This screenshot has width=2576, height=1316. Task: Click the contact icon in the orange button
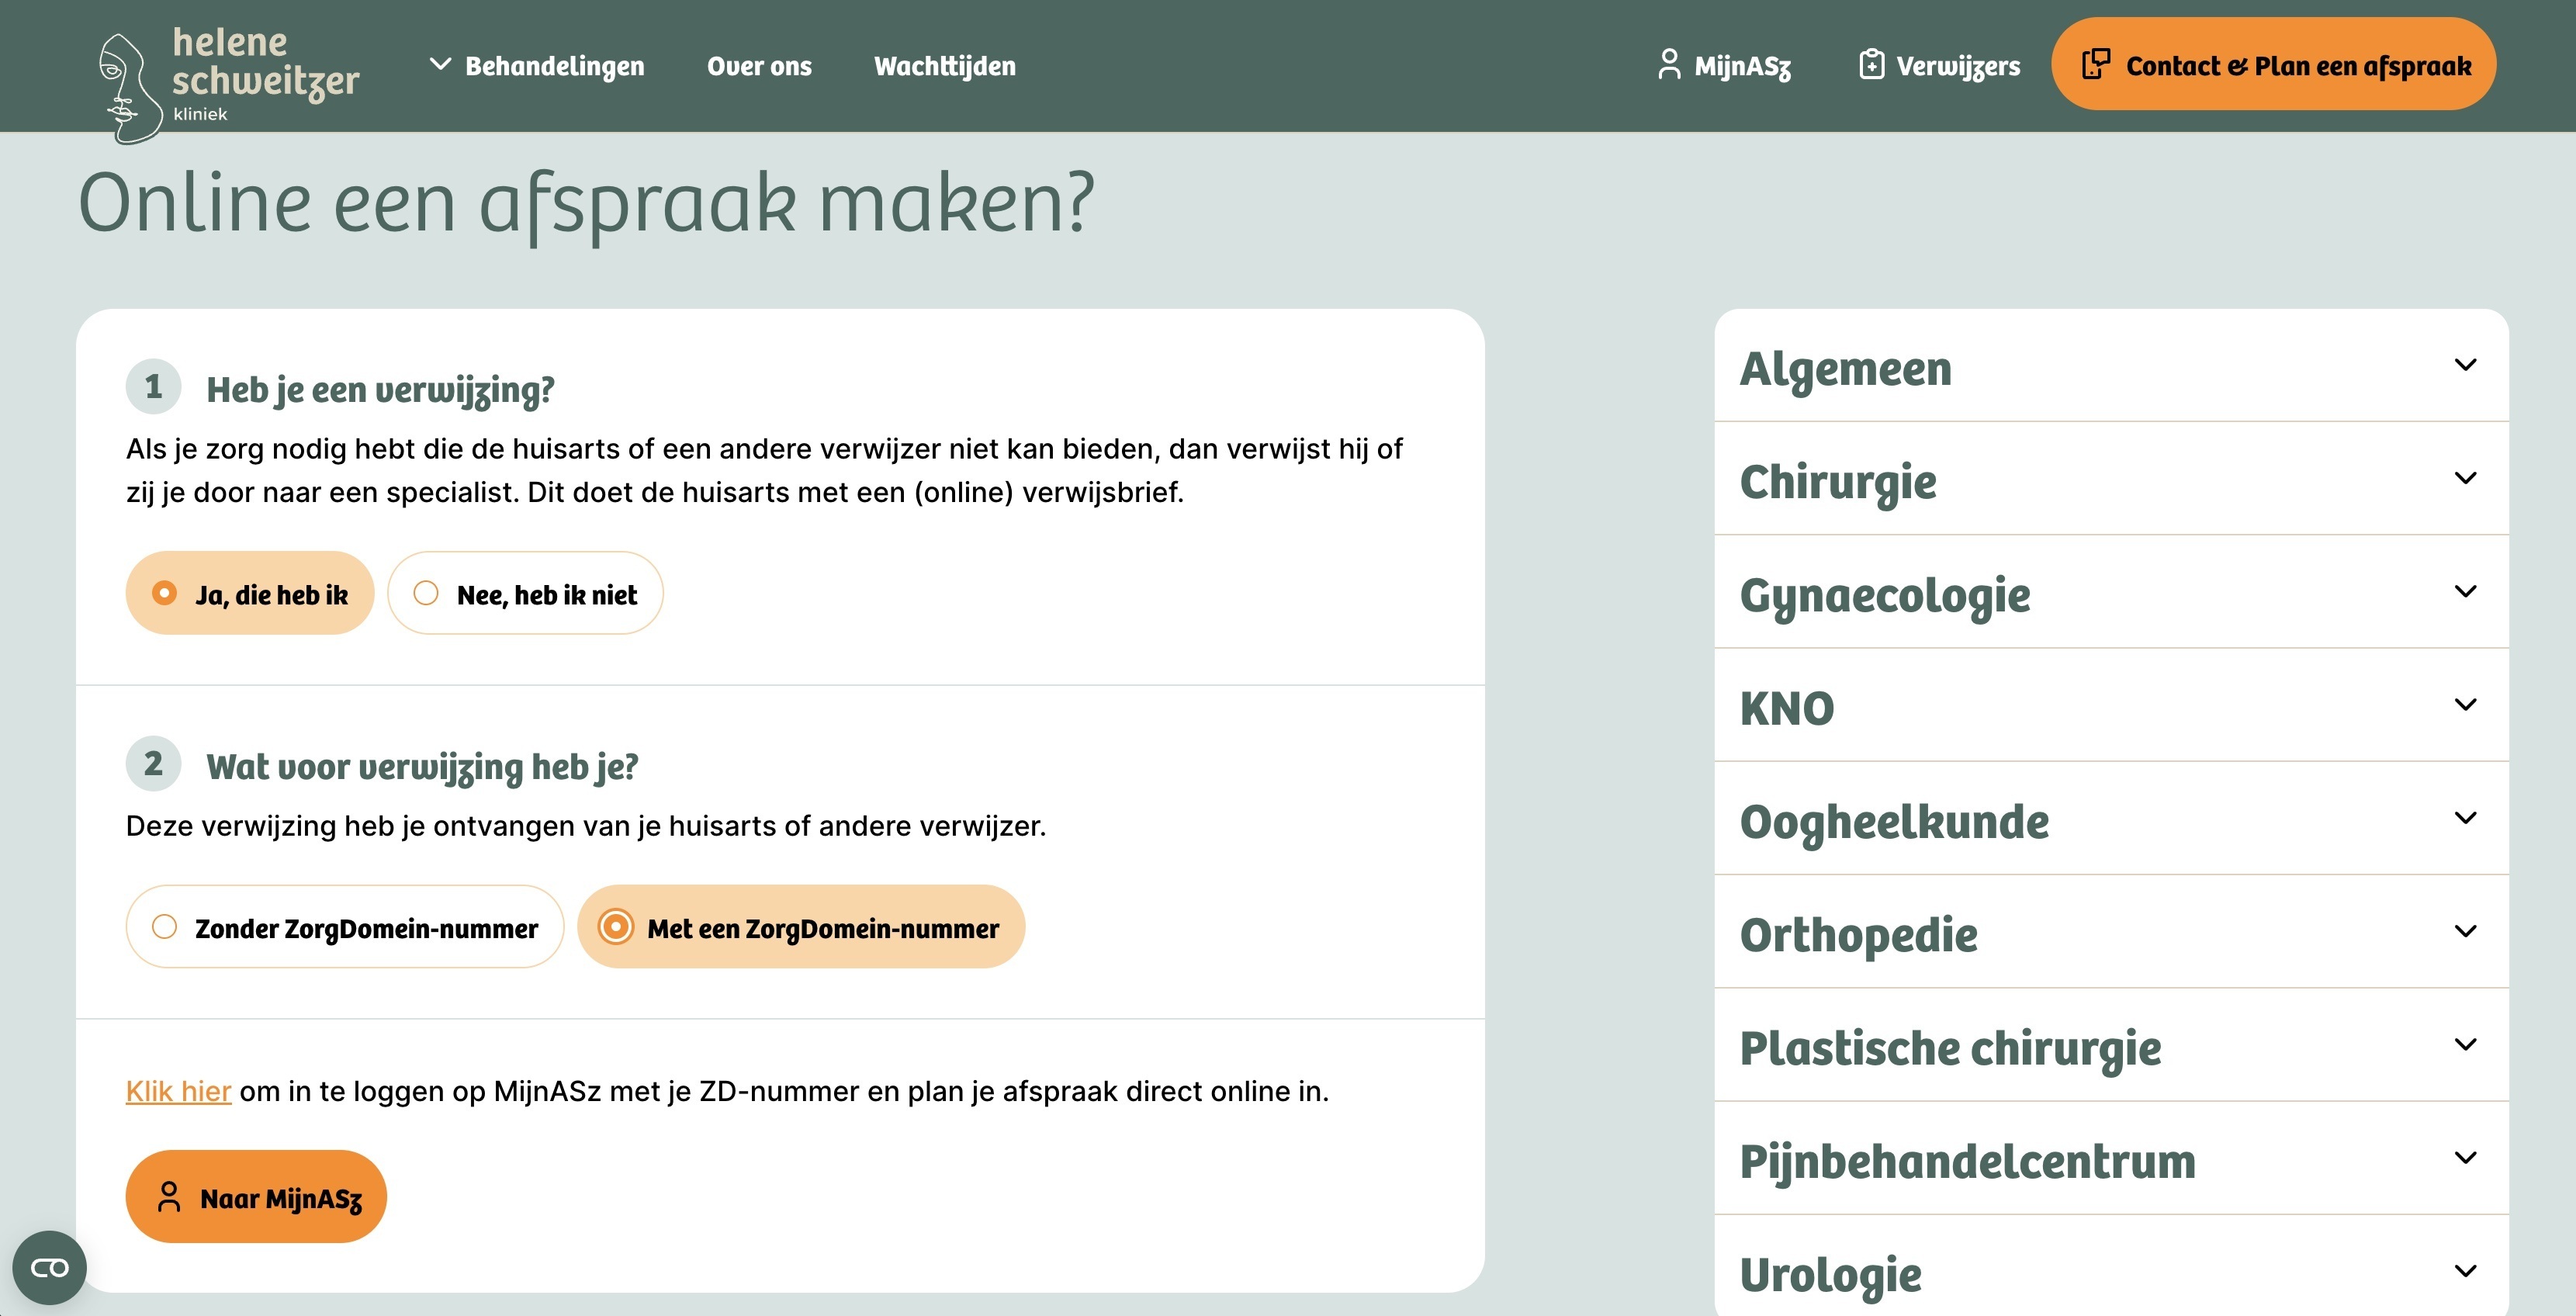click(x=2096, y=64)
